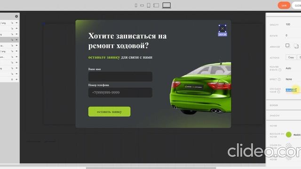This screenshot has width=301, height=169.
Task: Hide the layer named ending 'ng'
Action: point(16,68)
